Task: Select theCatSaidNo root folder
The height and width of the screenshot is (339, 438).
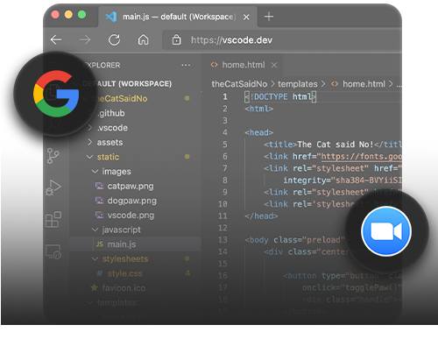Action: [x=119, y=98]
